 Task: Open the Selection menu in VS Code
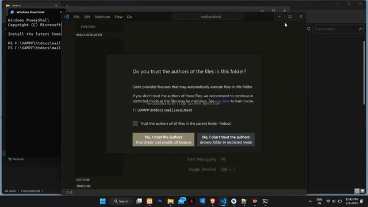click(x=102, y=17)
